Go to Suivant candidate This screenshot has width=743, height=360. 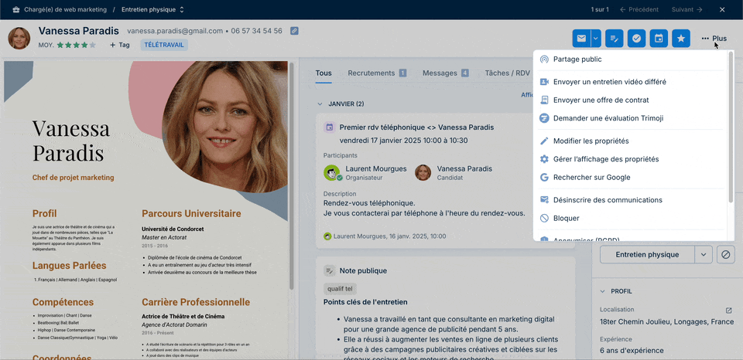point(687,9)
